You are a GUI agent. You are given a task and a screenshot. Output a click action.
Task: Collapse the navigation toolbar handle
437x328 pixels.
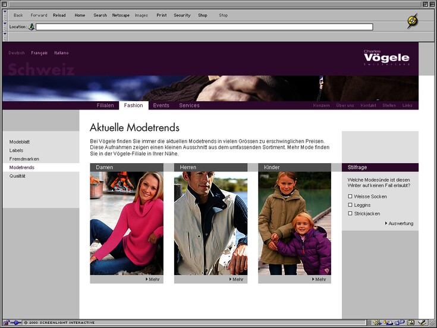point(5,15)
